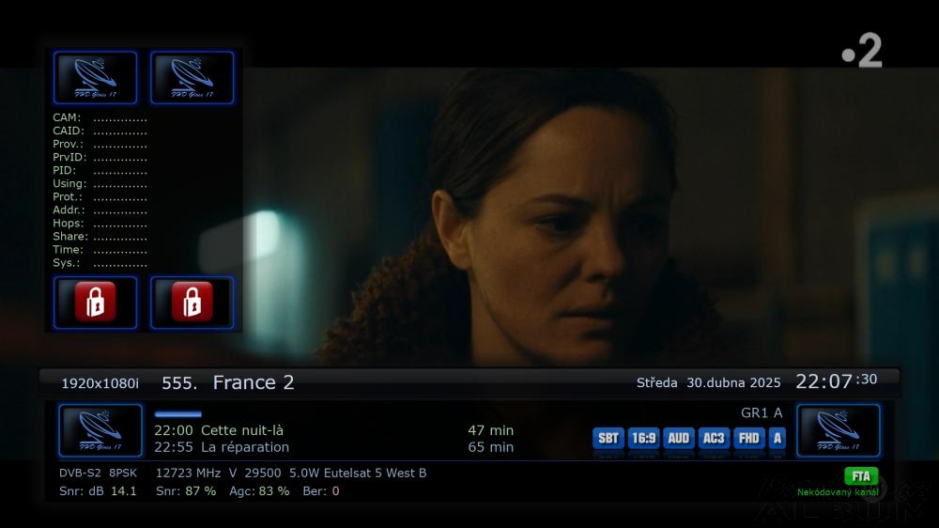The height and width of the screenshot is (528, 939).
Task: Click the top-left satellite dish picon
Action: [95, 77]
